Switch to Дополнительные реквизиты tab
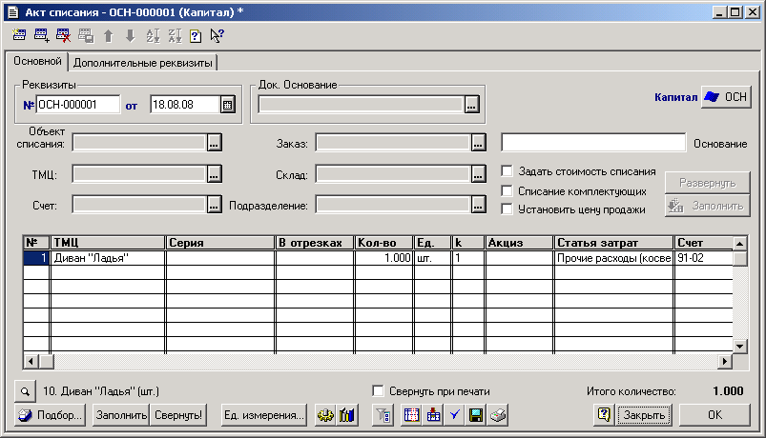Screen dimensions: 766x438 coord(143,63)
